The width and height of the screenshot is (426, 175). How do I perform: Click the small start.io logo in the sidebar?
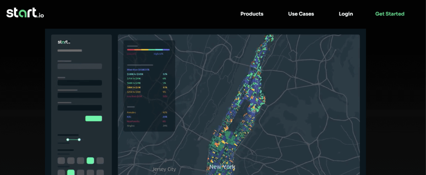(64, 42)
